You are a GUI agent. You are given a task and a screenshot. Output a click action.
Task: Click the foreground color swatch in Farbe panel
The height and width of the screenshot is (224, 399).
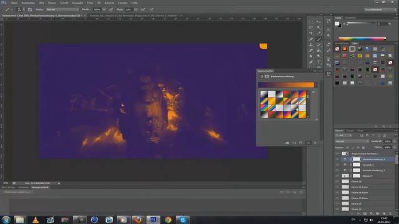click(x=337, y=24)
